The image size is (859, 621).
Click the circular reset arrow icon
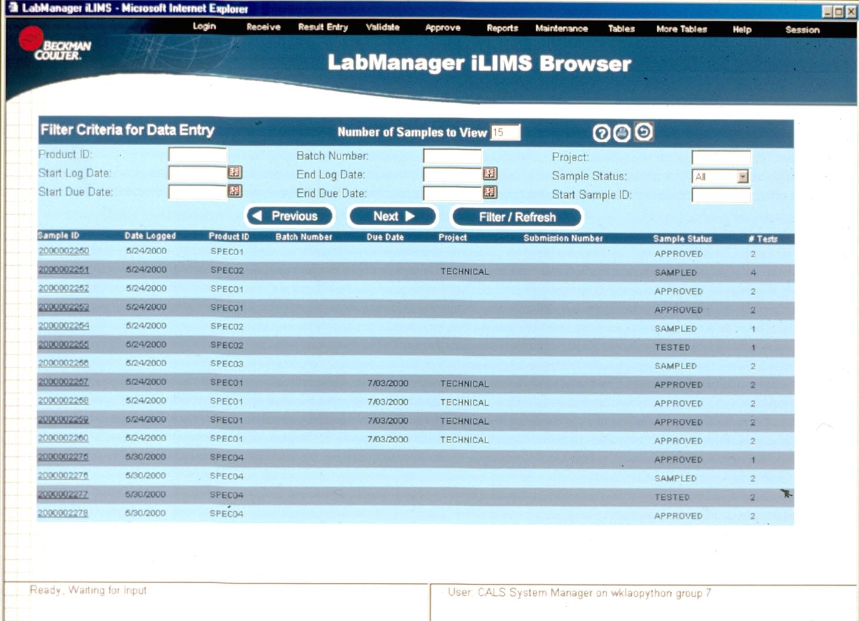tap(644, 132)
